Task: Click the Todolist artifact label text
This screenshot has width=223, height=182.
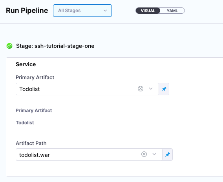Action: pos(25,123)
